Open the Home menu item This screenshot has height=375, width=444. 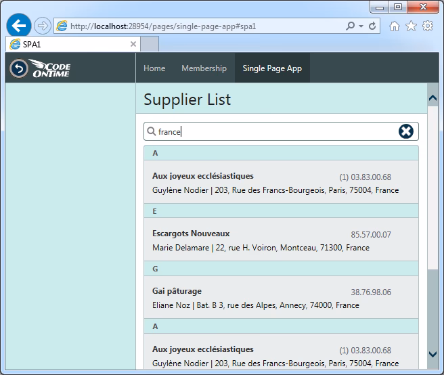click(x=154, y=68)
